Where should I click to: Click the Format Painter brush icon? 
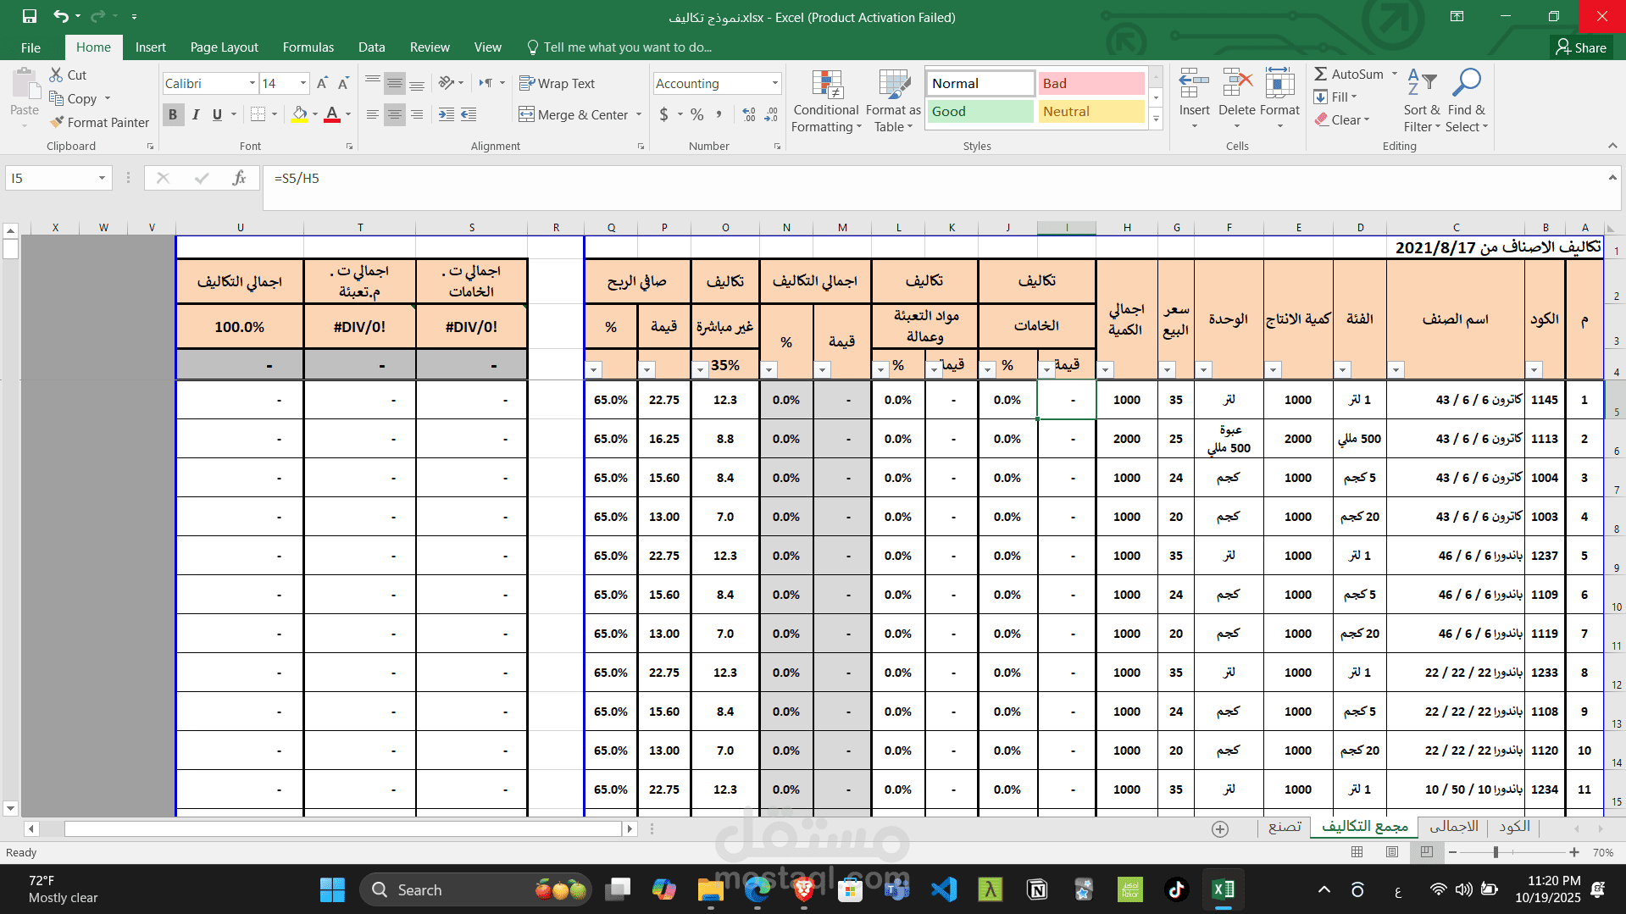(57, 122)
